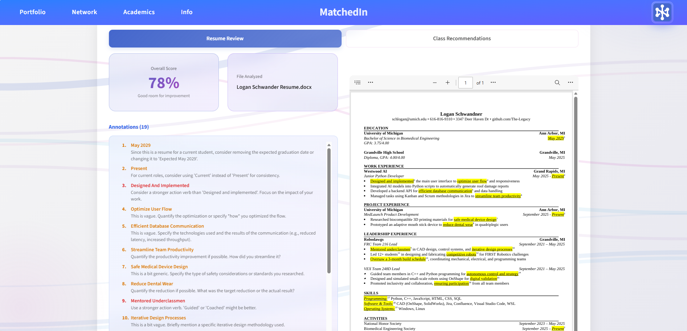
Task: Open search in the PDF viewer
Action: point(557,83)
